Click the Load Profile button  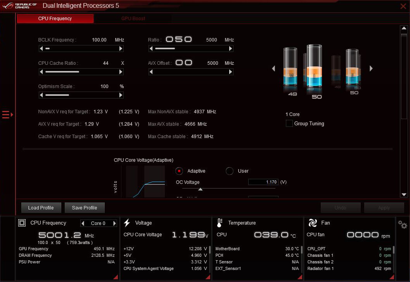[41, 208]
